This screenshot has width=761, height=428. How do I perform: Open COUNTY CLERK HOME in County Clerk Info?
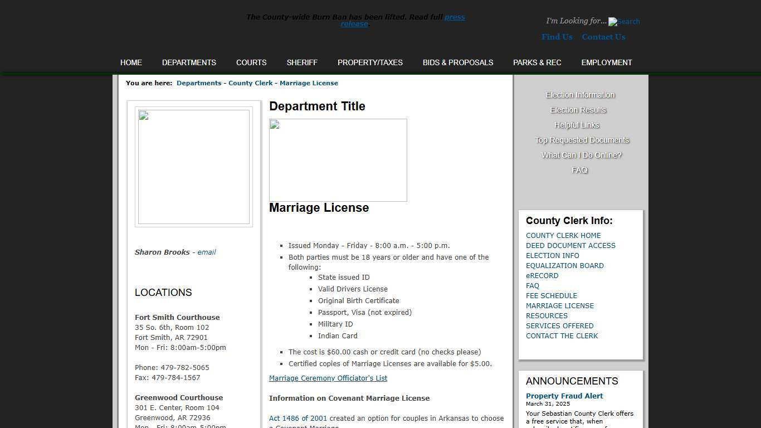[563, 235]
